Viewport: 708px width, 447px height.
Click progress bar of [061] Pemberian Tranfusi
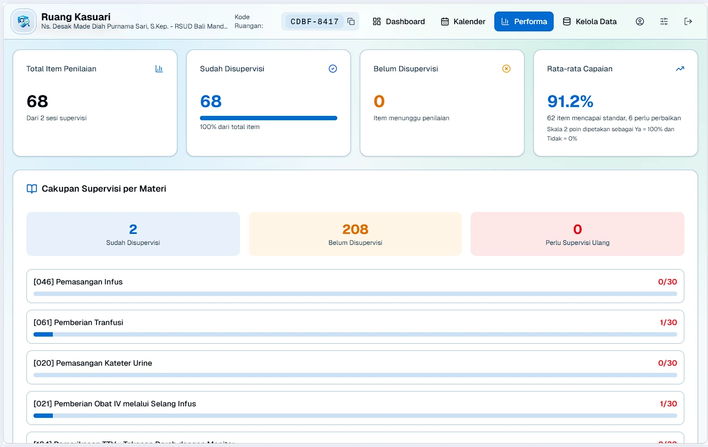pos(355,334)
